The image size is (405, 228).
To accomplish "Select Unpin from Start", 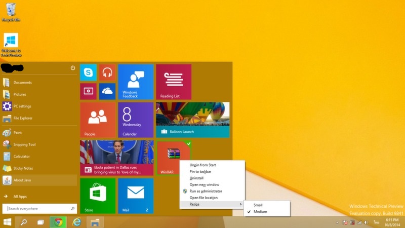I will [x=212, y=165].
